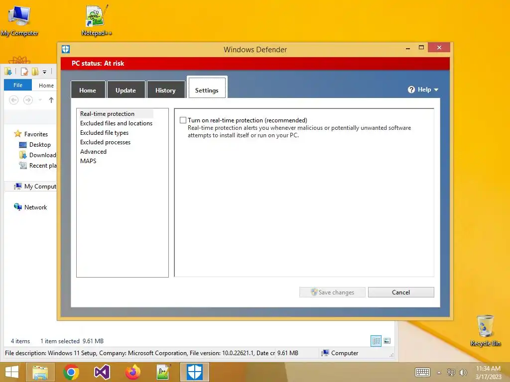Click the Explorer New Folder quick access icon

(35, 72)
